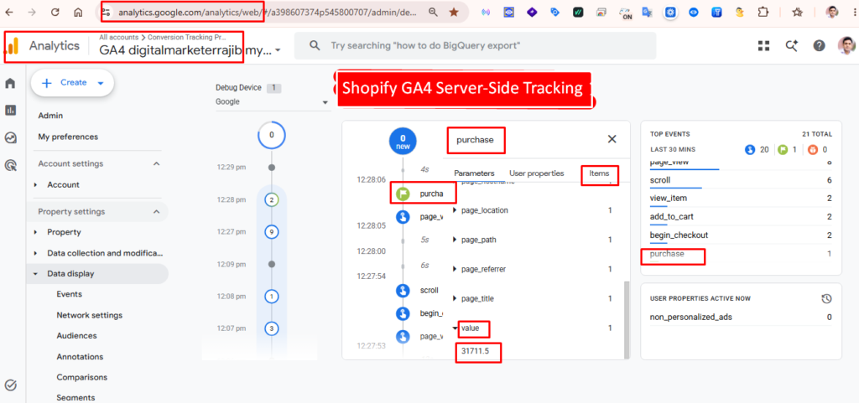Click the extension icon with ON badge
The height and width of the screenshot is (403, 859).
(x=625, y=13)
